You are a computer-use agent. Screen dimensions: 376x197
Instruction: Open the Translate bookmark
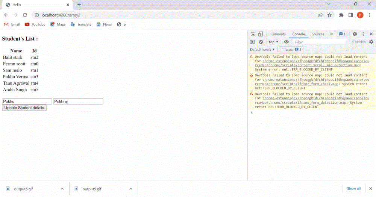(x=81, y=24)
